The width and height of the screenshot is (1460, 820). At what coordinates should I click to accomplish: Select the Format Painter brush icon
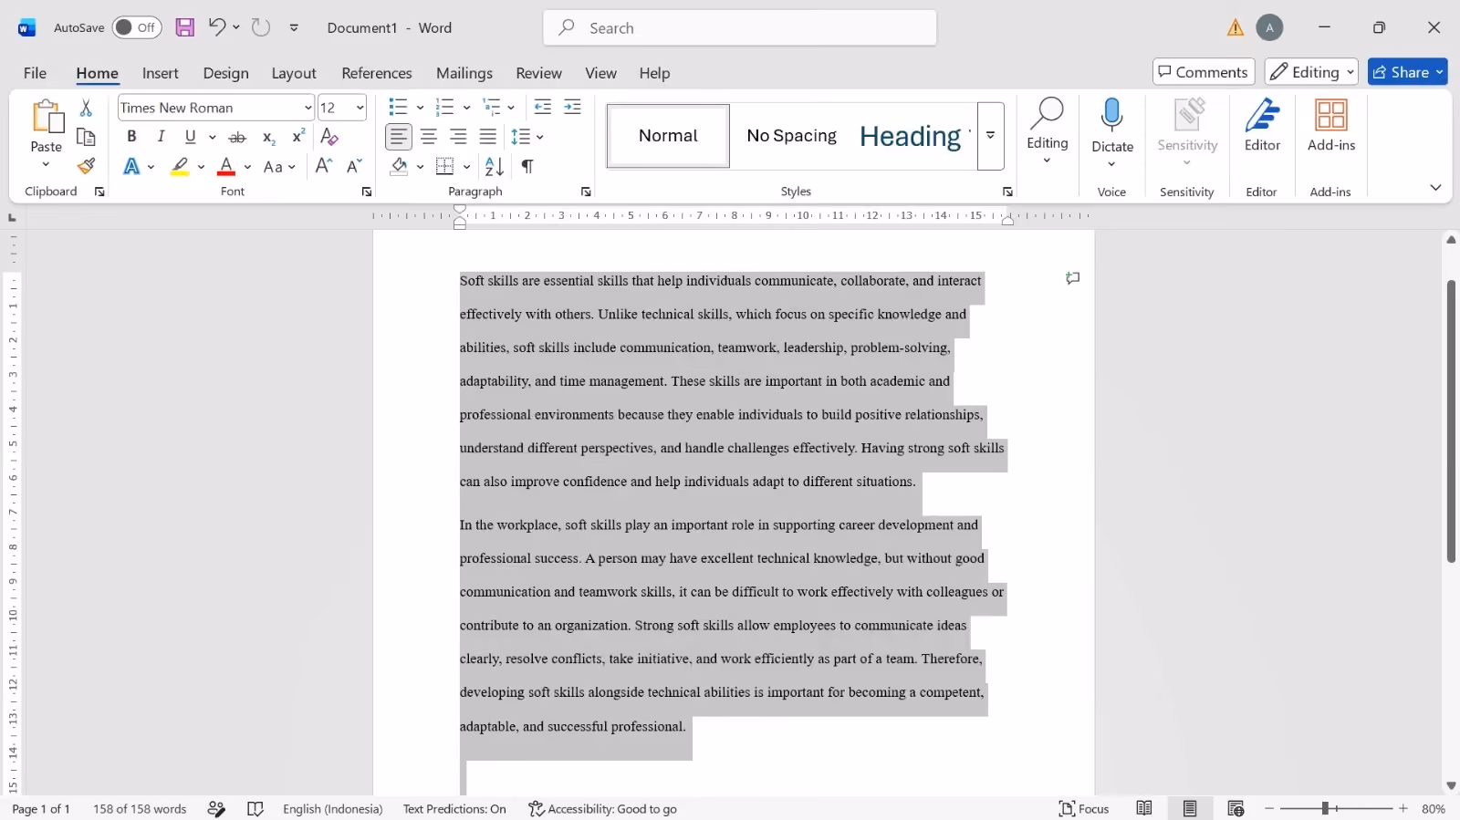tap(86, 166)
